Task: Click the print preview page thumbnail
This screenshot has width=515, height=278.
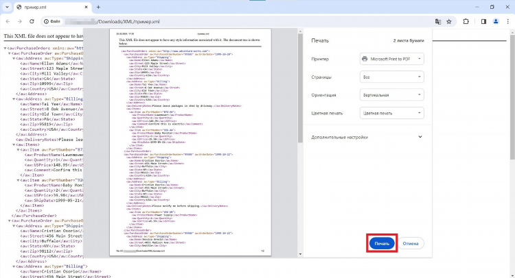Action: [x=190, y=142]
